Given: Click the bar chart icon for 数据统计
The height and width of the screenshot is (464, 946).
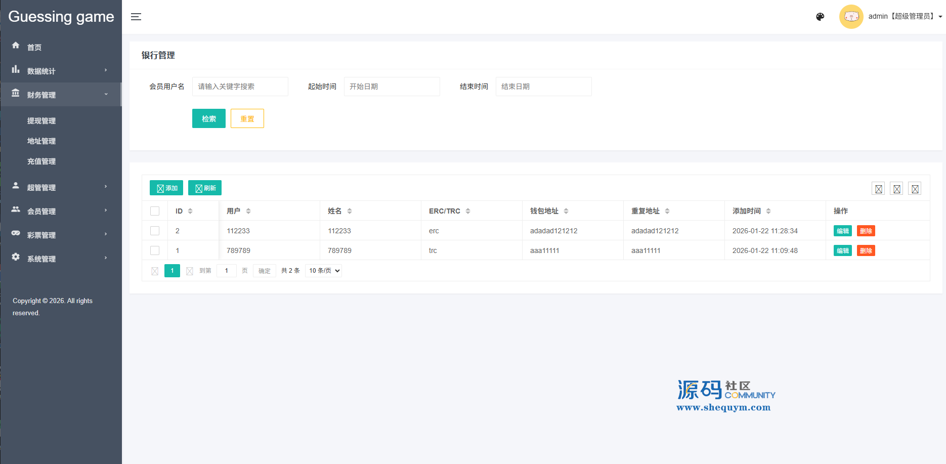Looking at the screenshot, I should tap(16, 69).
